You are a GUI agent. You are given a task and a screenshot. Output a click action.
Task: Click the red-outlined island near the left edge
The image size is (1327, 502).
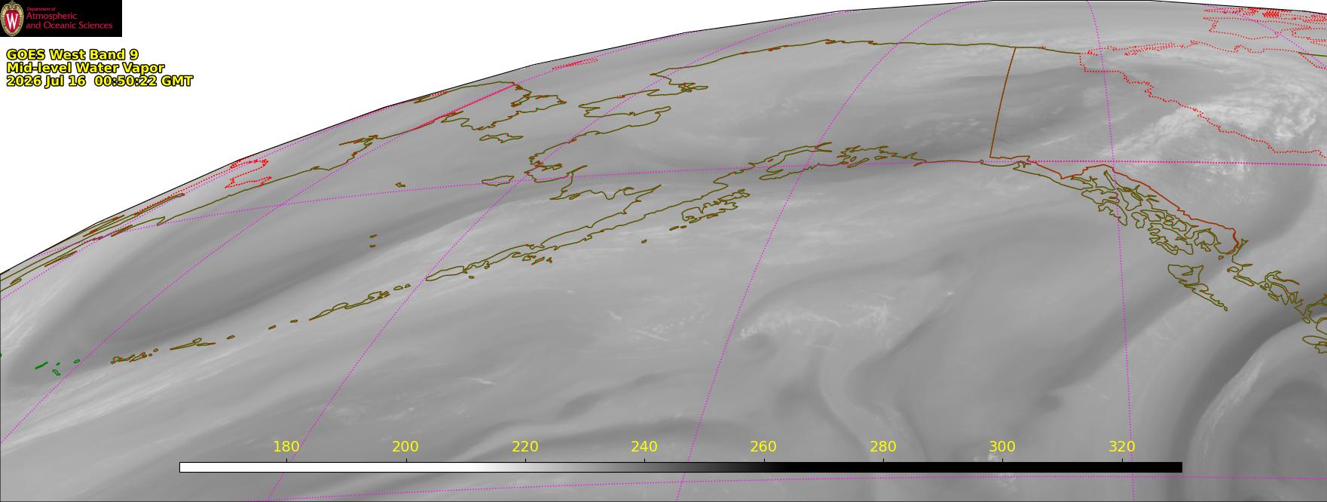(x=249, y=173)
